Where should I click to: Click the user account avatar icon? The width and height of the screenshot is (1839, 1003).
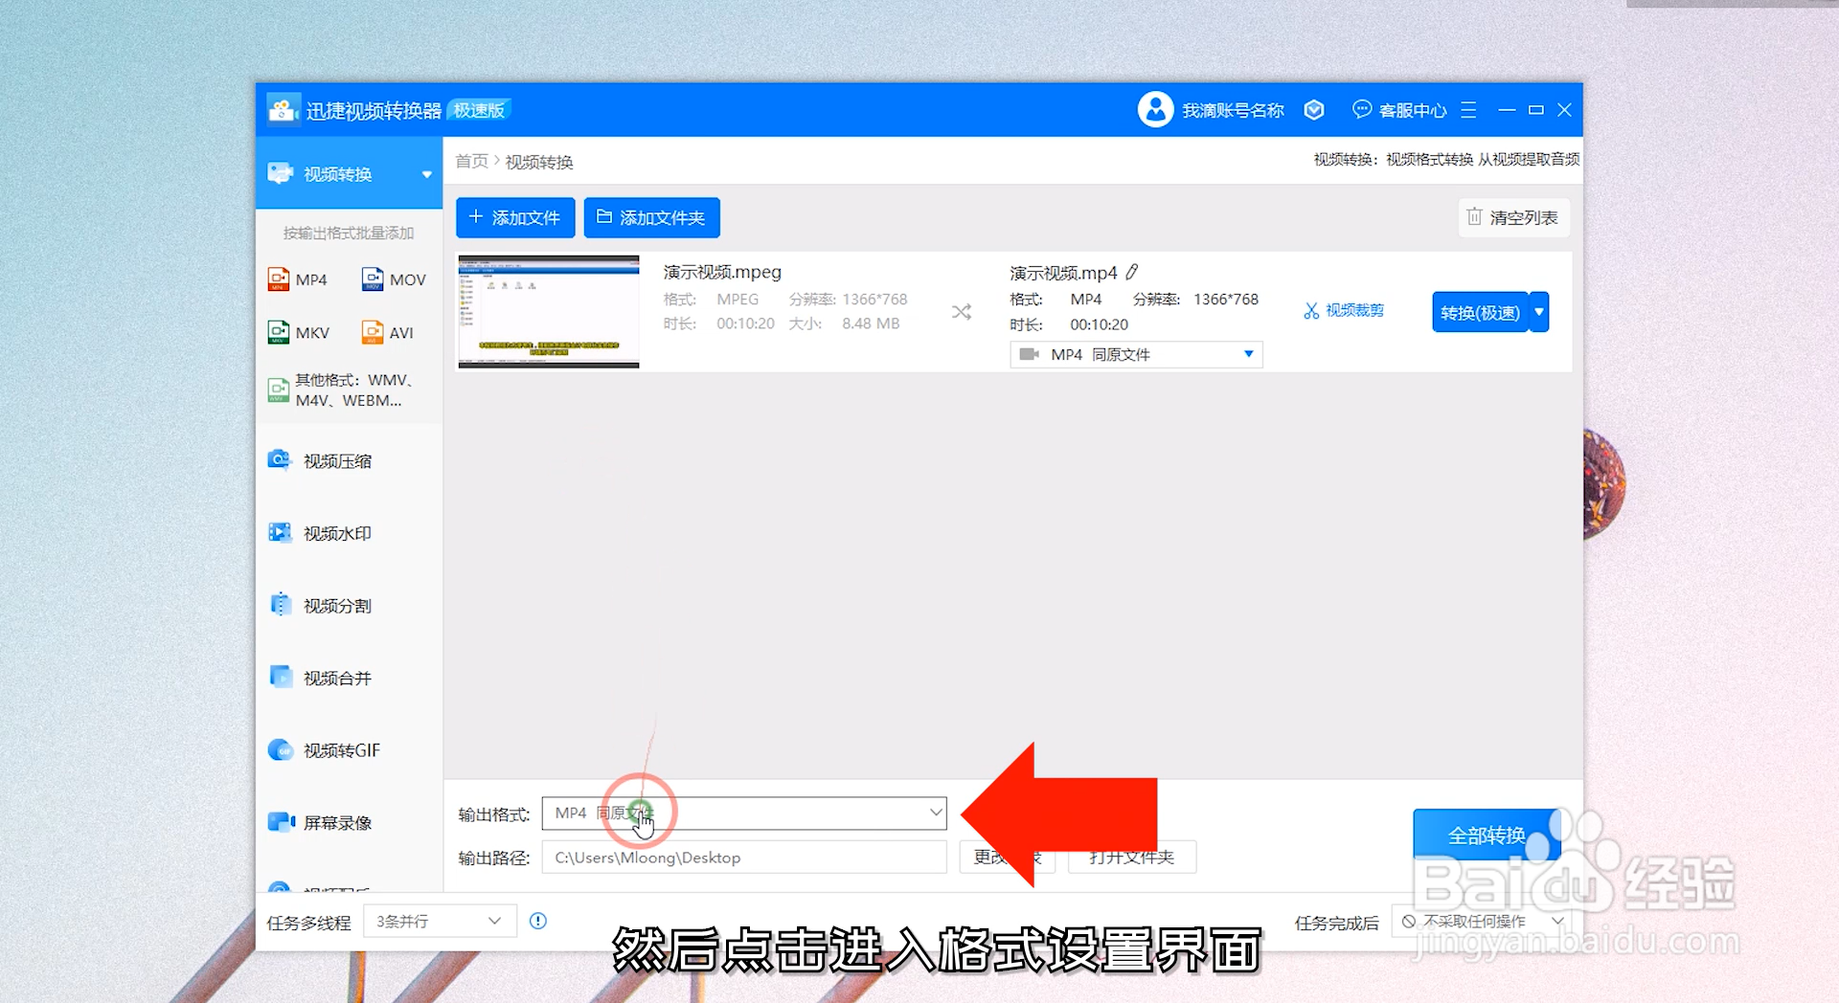[1155, 110]
